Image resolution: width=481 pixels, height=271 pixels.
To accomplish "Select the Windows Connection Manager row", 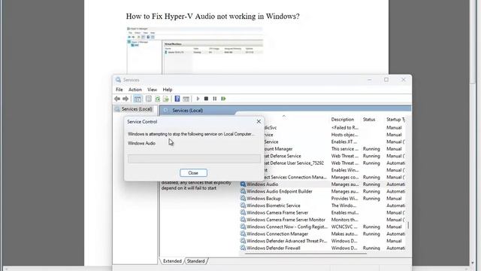I will 322,233.
